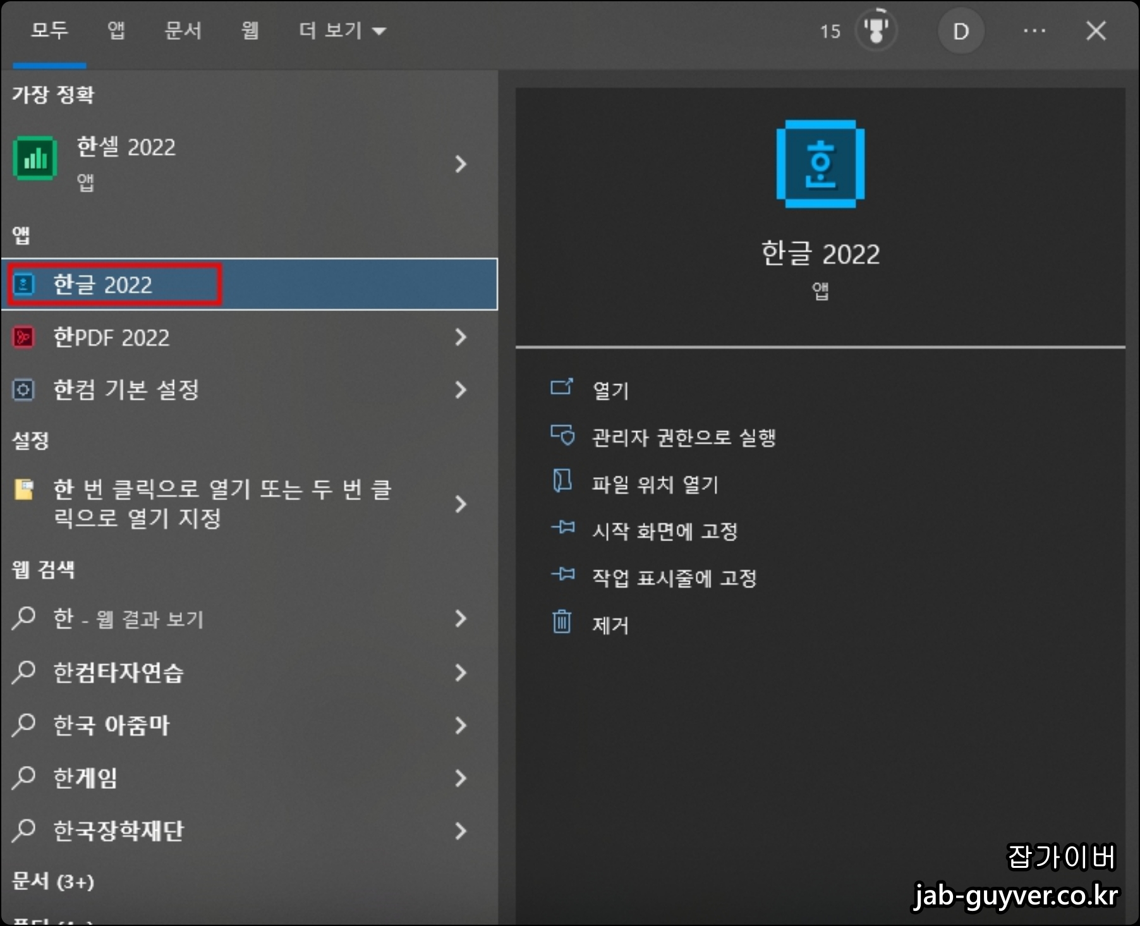Image resolution: width=1140 pixels, height=926 pixels.
Task: Select 파일 위치 열기
Action: (655, 484)
